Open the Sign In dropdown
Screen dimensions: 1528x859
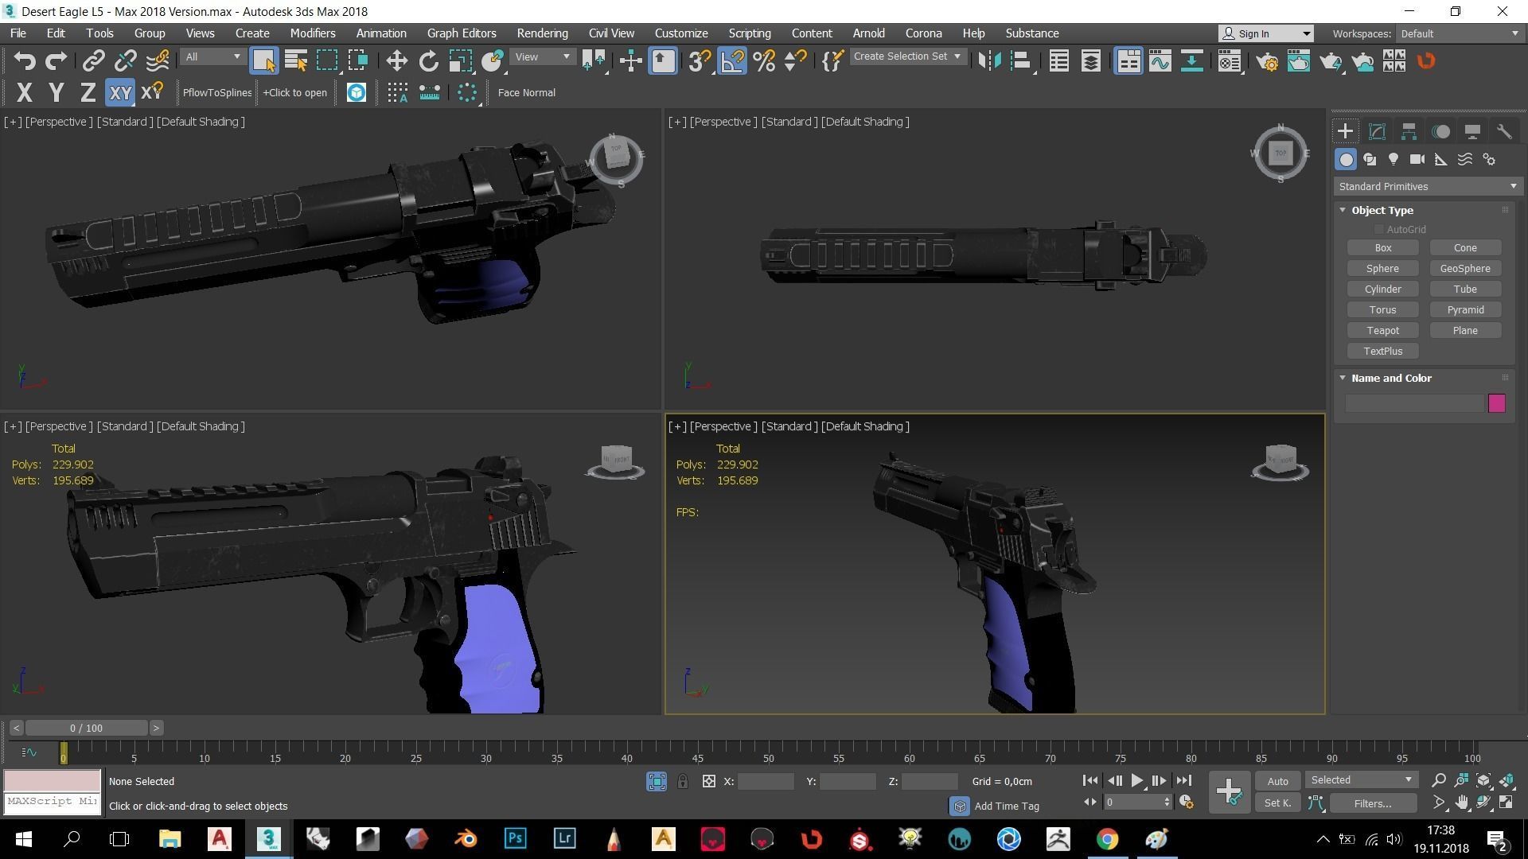click(x=1266, y=33)
